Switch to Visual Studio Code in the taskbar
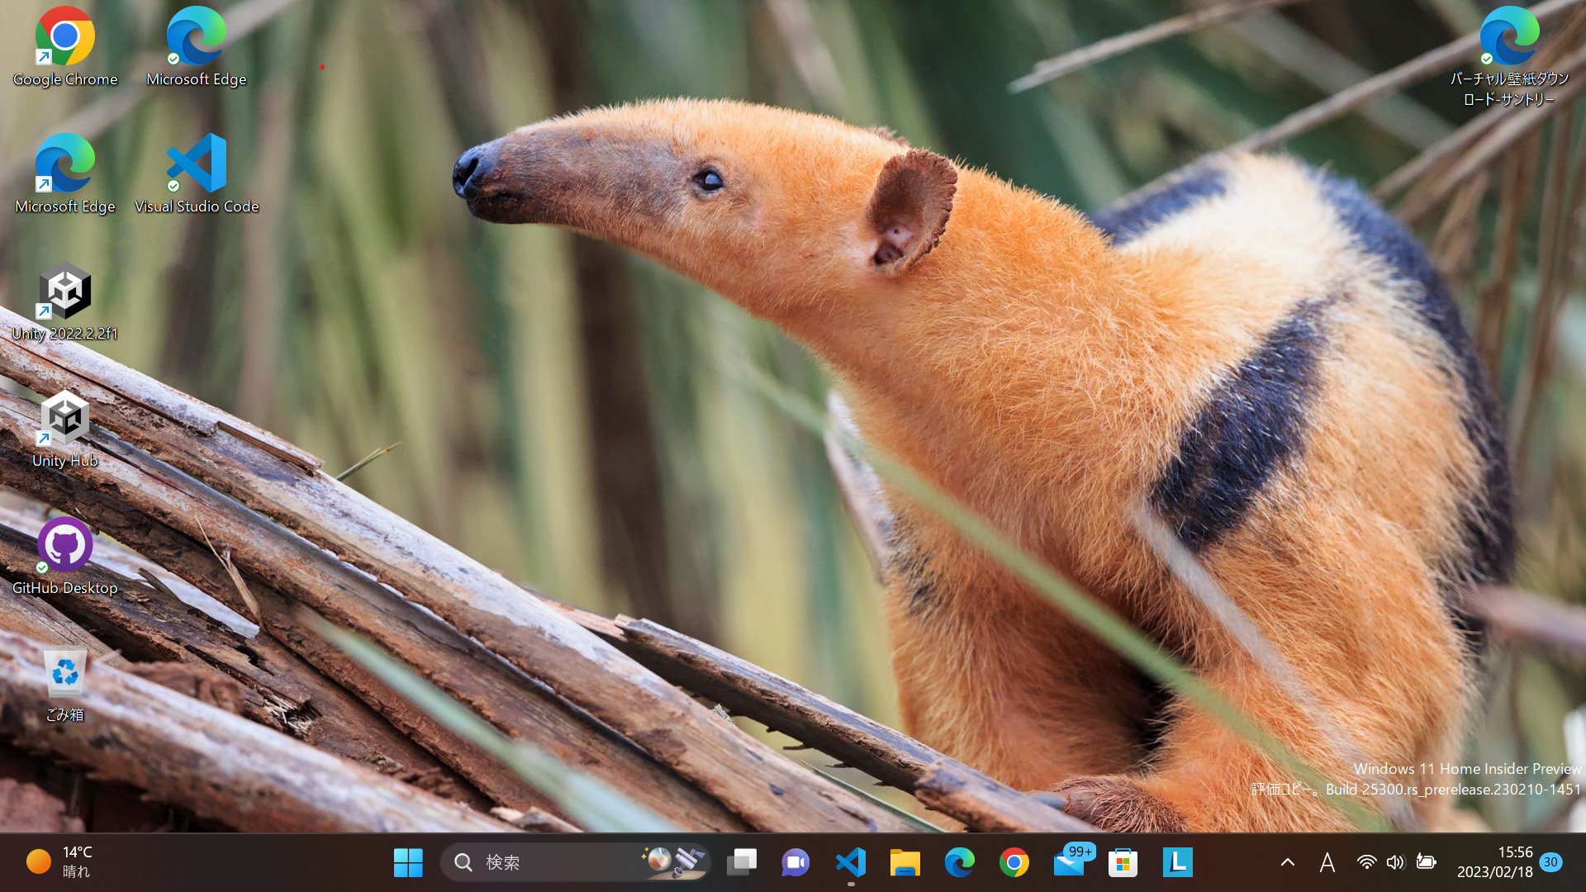 [x=851, y=862]
